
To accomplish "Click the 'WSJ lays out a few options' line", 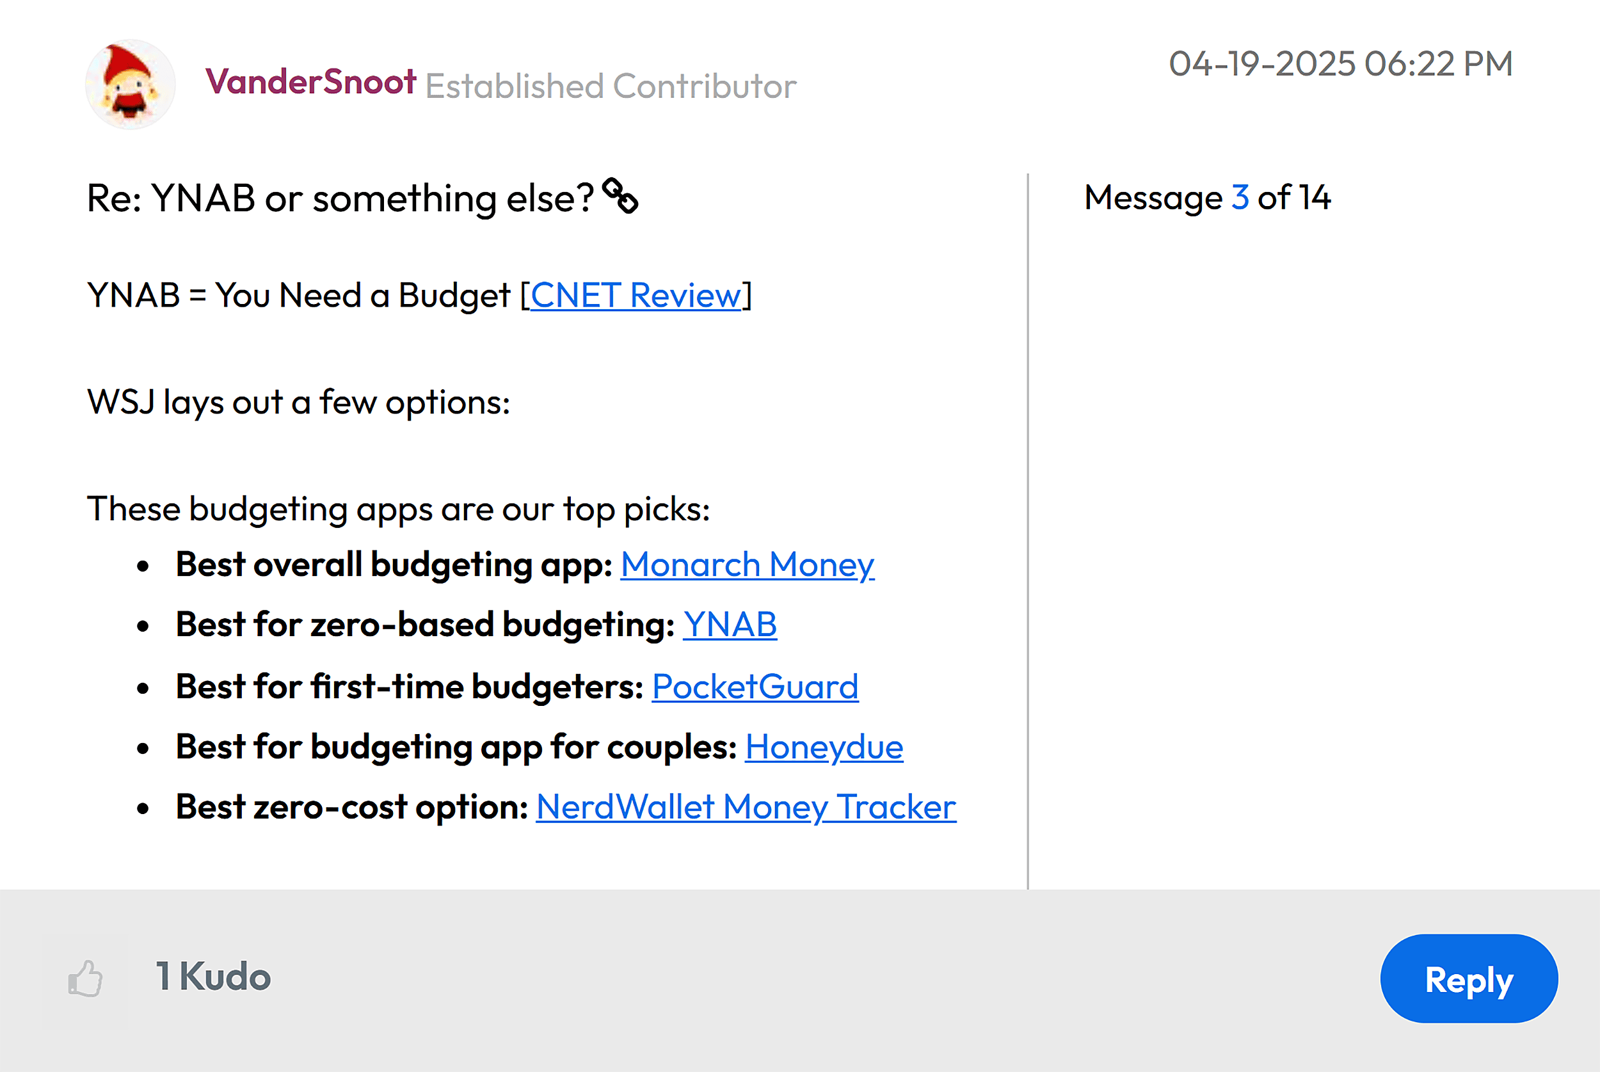I will pos(299,402).
